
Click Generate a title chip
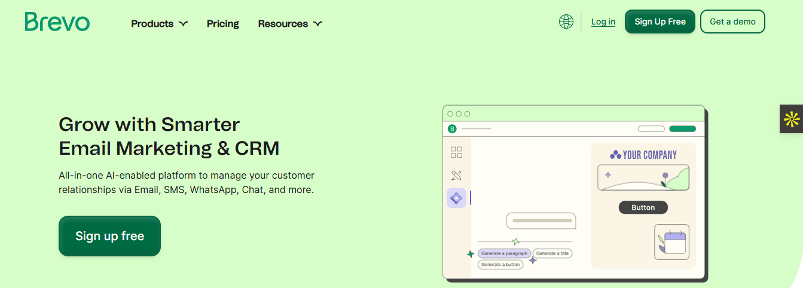tap(552, 253)
